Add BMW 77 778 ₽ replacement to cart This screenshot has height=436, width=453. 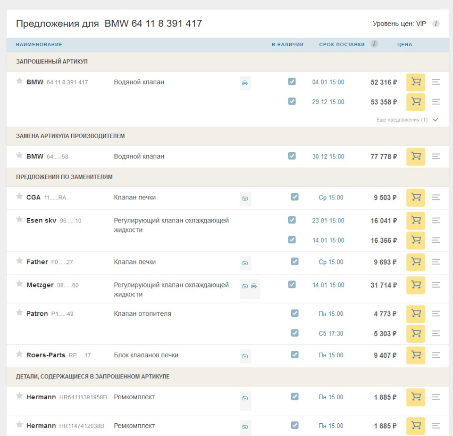pyautogui.click(x=415, y=156)
